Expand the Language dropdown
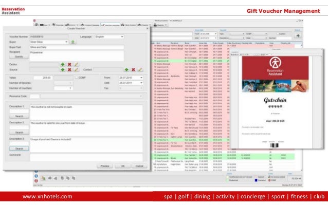The width and height of the screenshot is (328, 205). 110,36
